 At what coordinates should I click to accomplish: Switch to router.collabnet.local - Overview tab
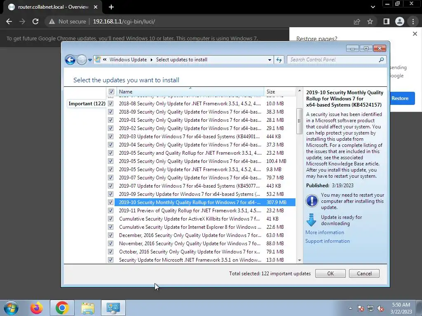52,7
